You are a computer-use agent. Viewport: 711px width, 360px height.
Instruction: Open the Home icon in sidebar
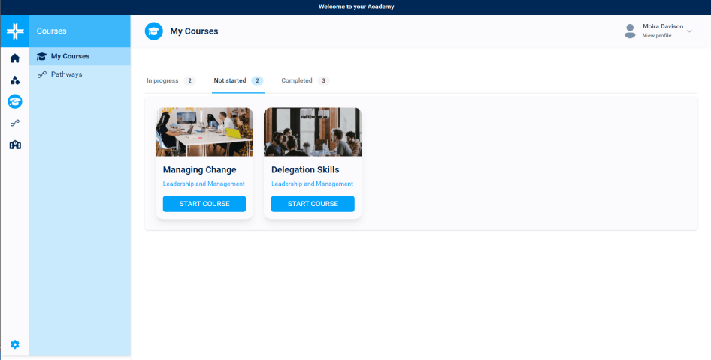point(15,58)
